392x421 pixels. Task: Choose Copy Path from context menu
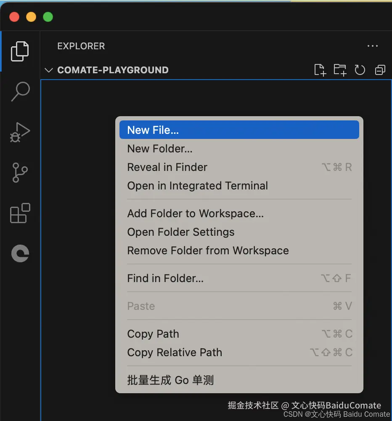[239, 334]
